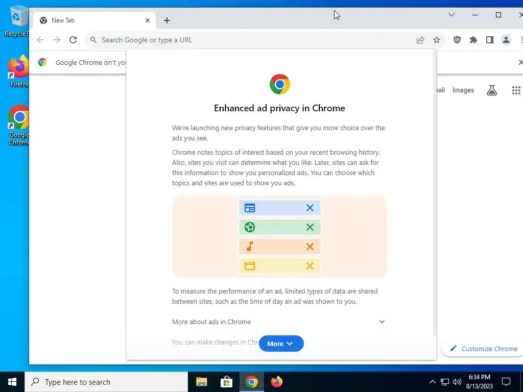
Task: Go back with the left arrow icon
Action: 40,40
